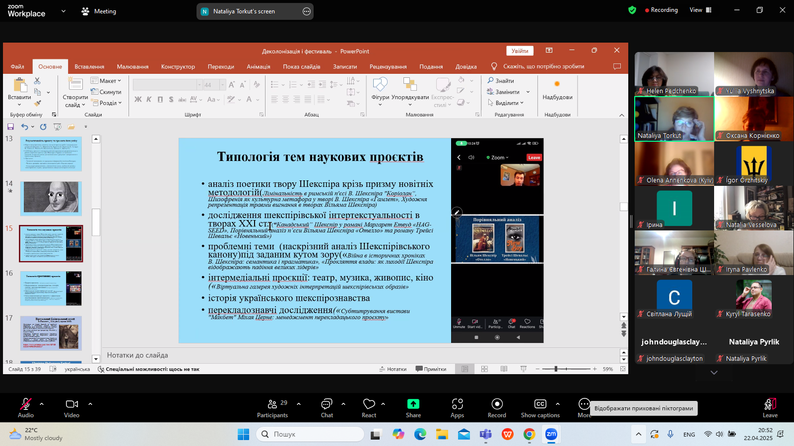The height and width of the screenshot is (446, 794).
Task: Open the Вставлення ribbon tab
Action: [x=89, y=67]
